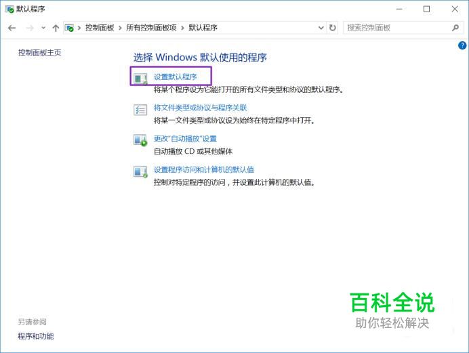469x353 pixels.
Task: Click the address bar control panel icon
Action: 69,28
